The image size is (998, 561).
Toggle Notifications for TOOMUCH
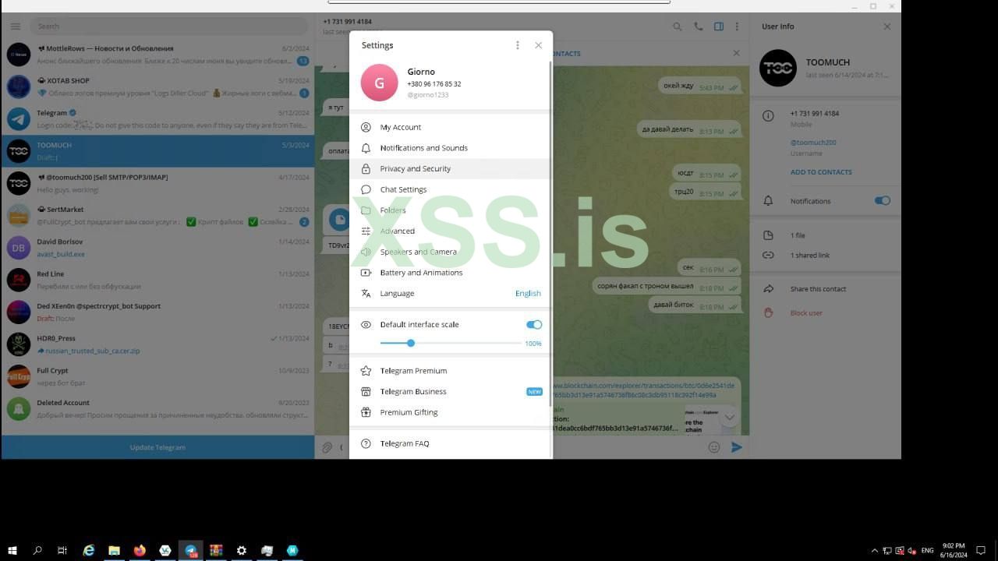click(x=883, y=201)
